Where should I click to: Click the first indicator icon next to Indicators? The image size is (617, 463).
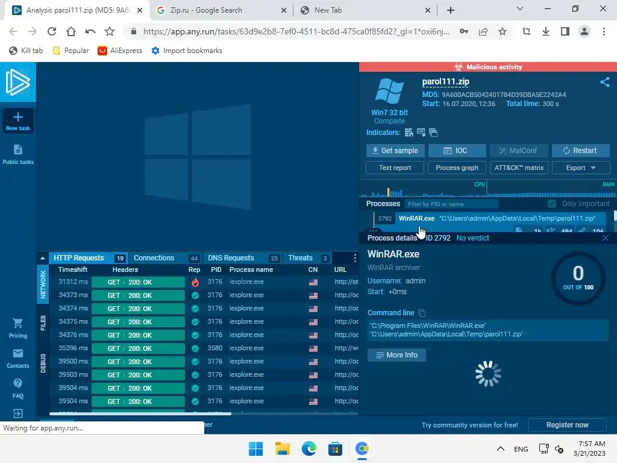click(409, 133)
